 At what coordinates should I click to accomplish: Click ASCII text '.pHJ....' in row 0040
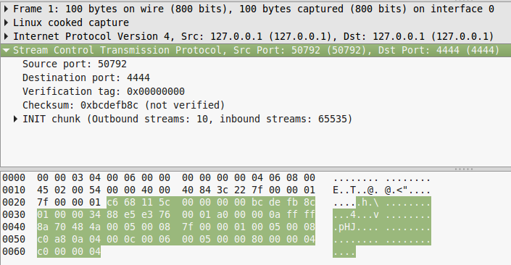point(356,227)
